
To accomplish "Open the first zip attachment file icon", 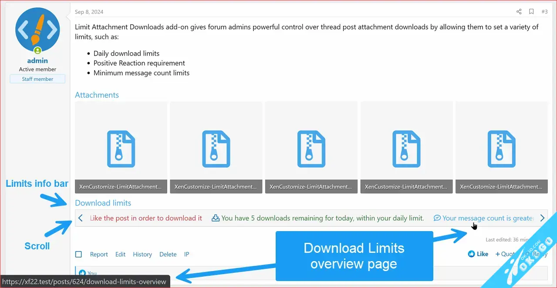I will click(x=121, y=149).
